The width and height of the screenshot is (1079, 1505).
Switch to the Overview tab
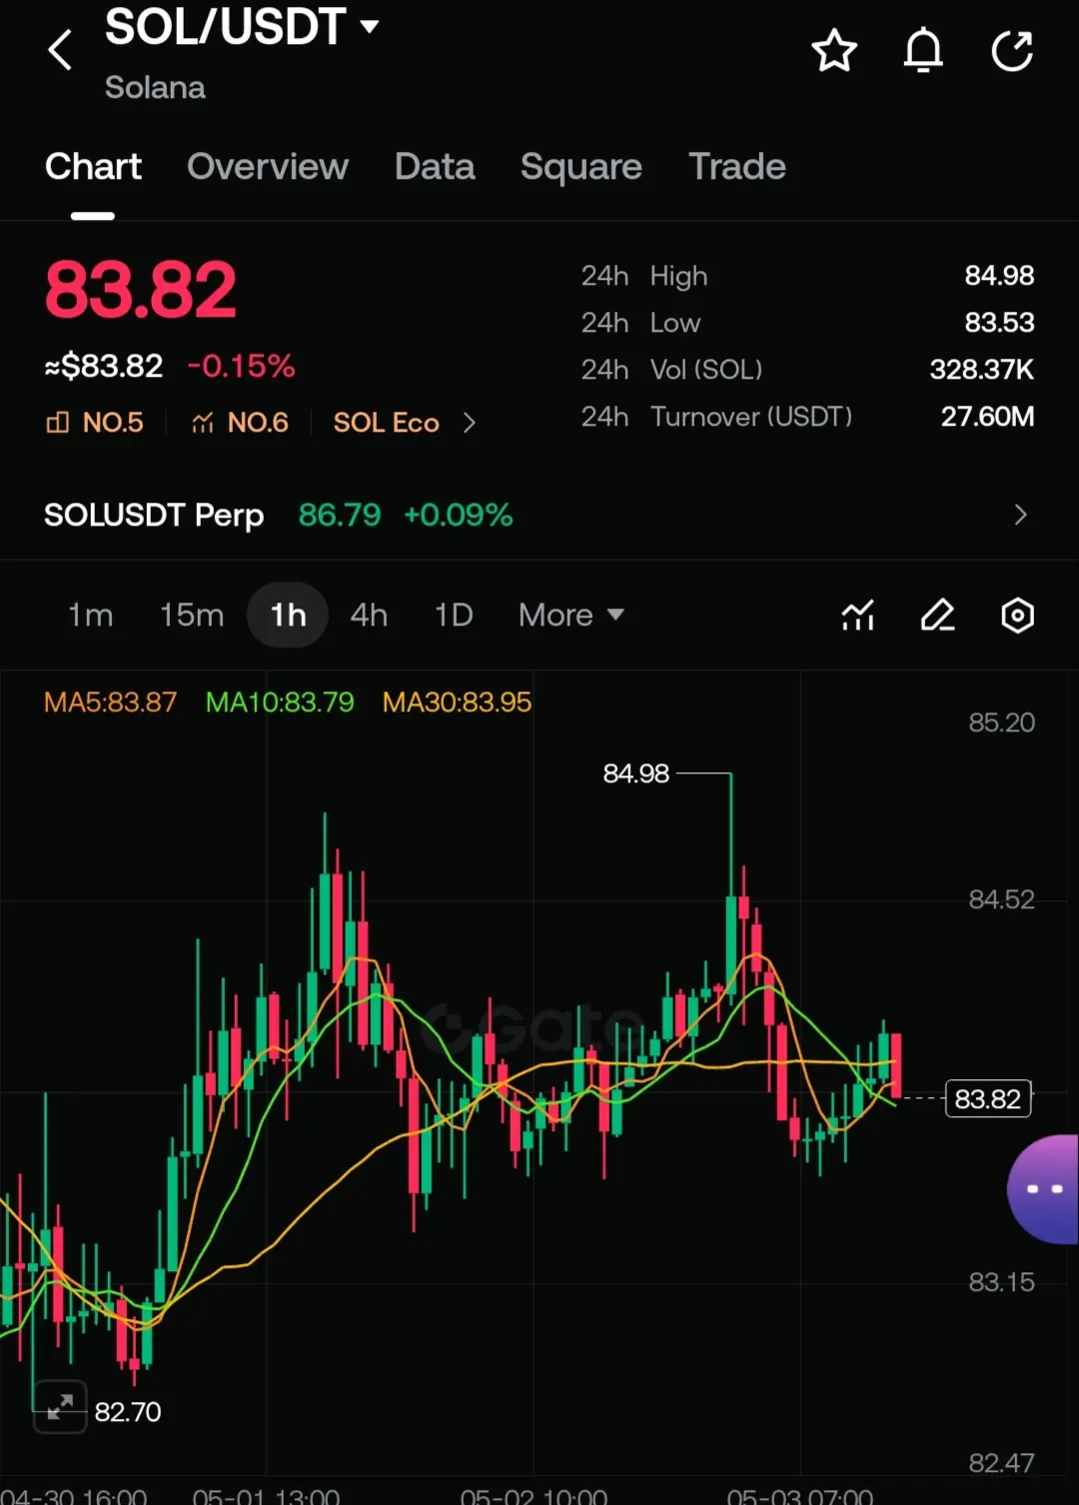(268, 167)
